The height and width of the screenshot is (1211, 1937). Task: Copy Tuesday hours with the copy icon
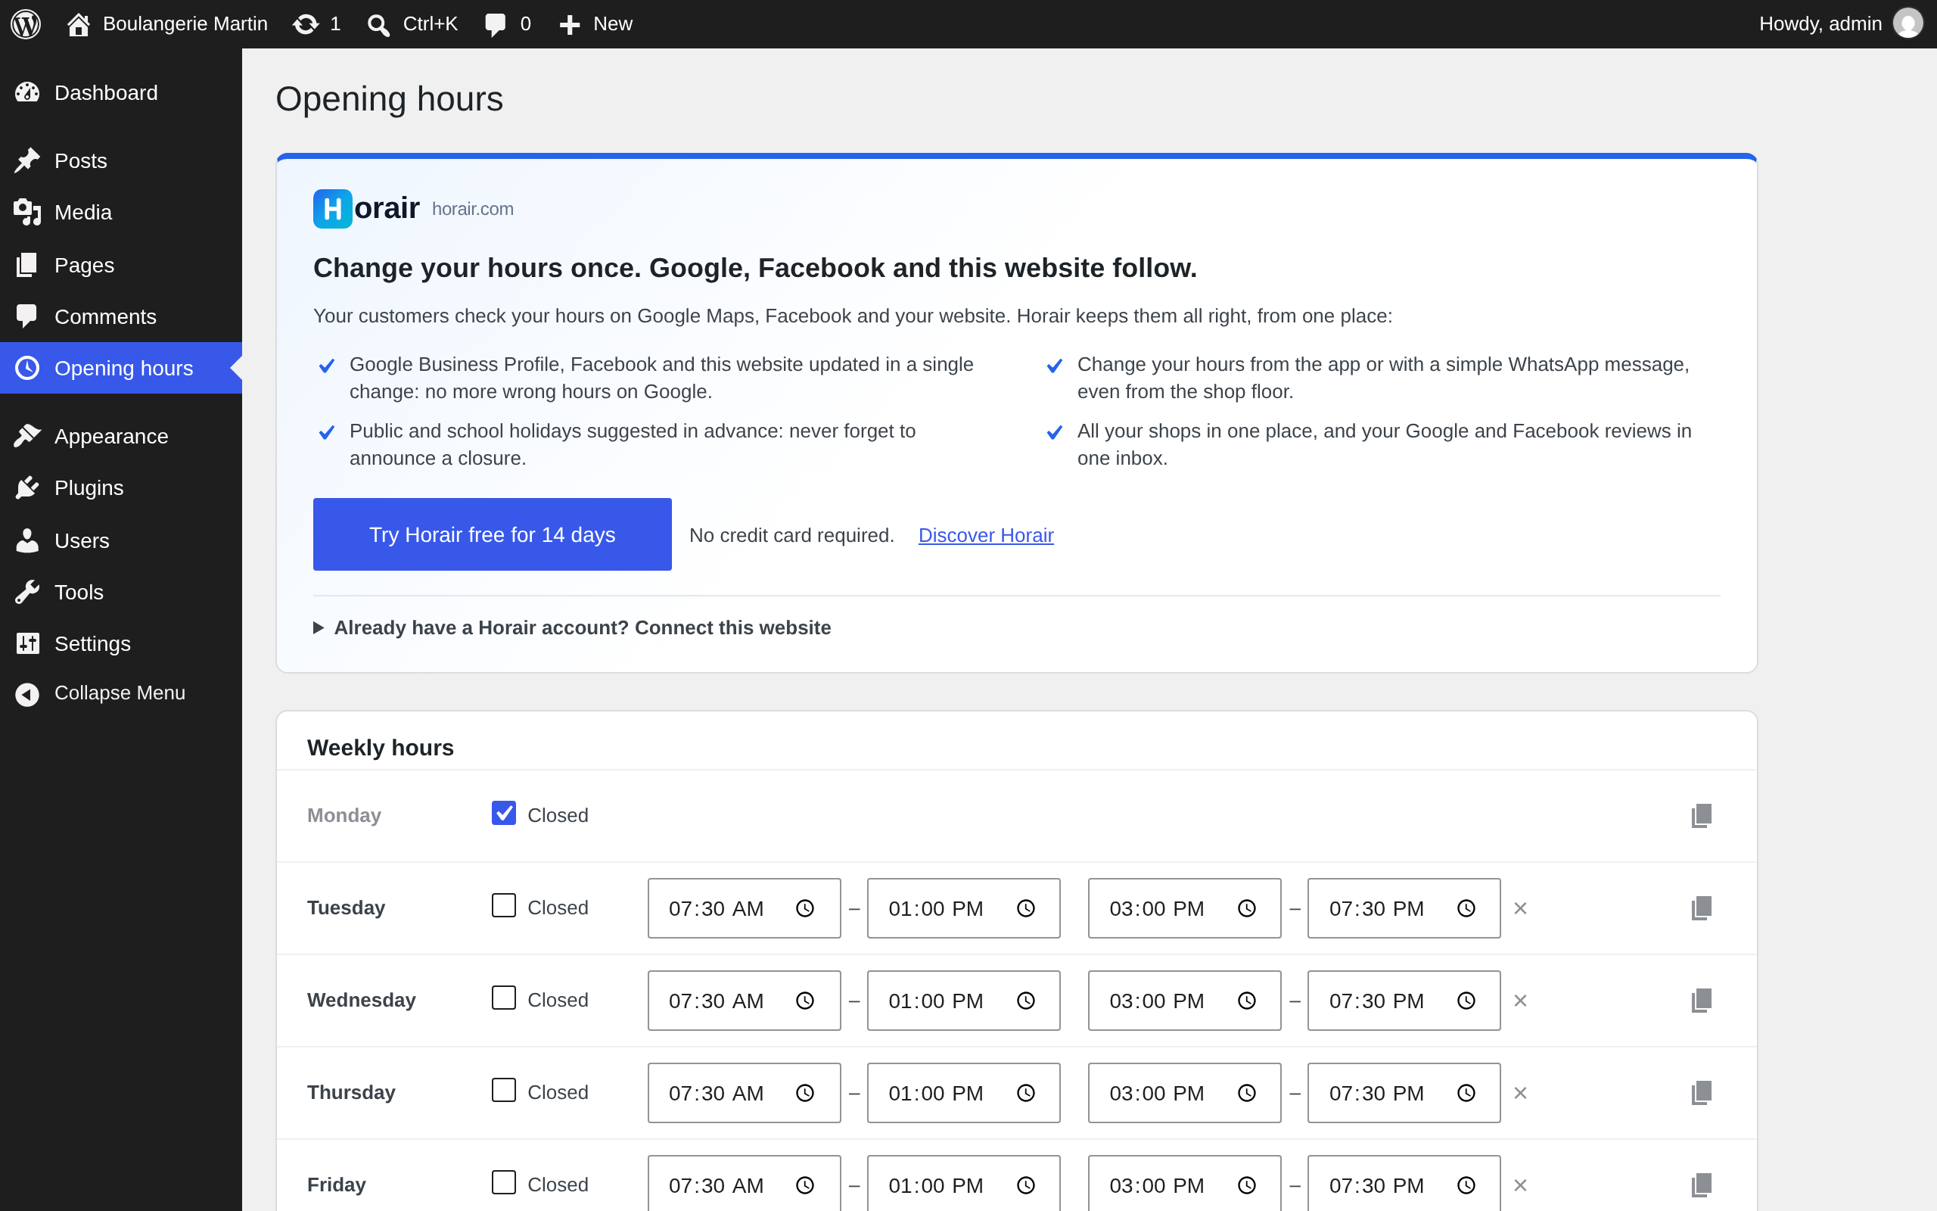point(1702,907)
